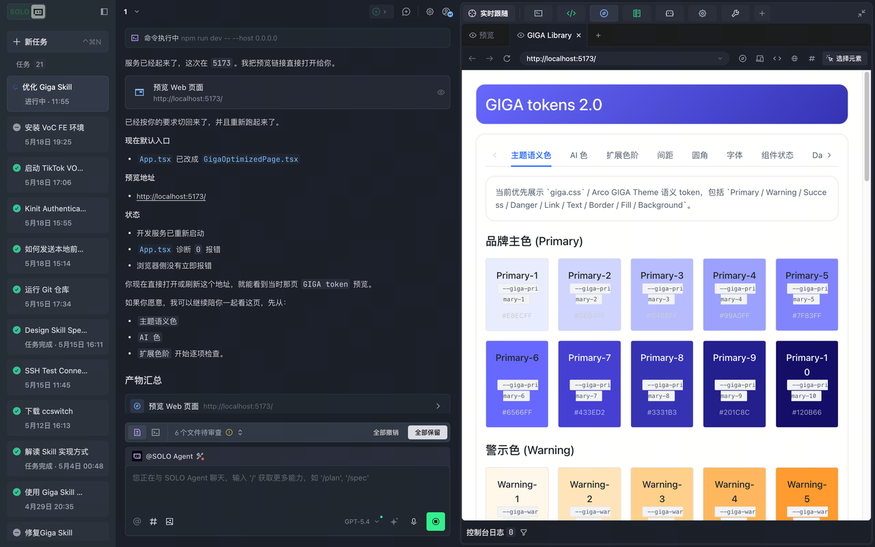Switch to 预览 browser tab
The height and width of the screenshot is (547, 875).
pyautogui.click(x=482, y=35)
